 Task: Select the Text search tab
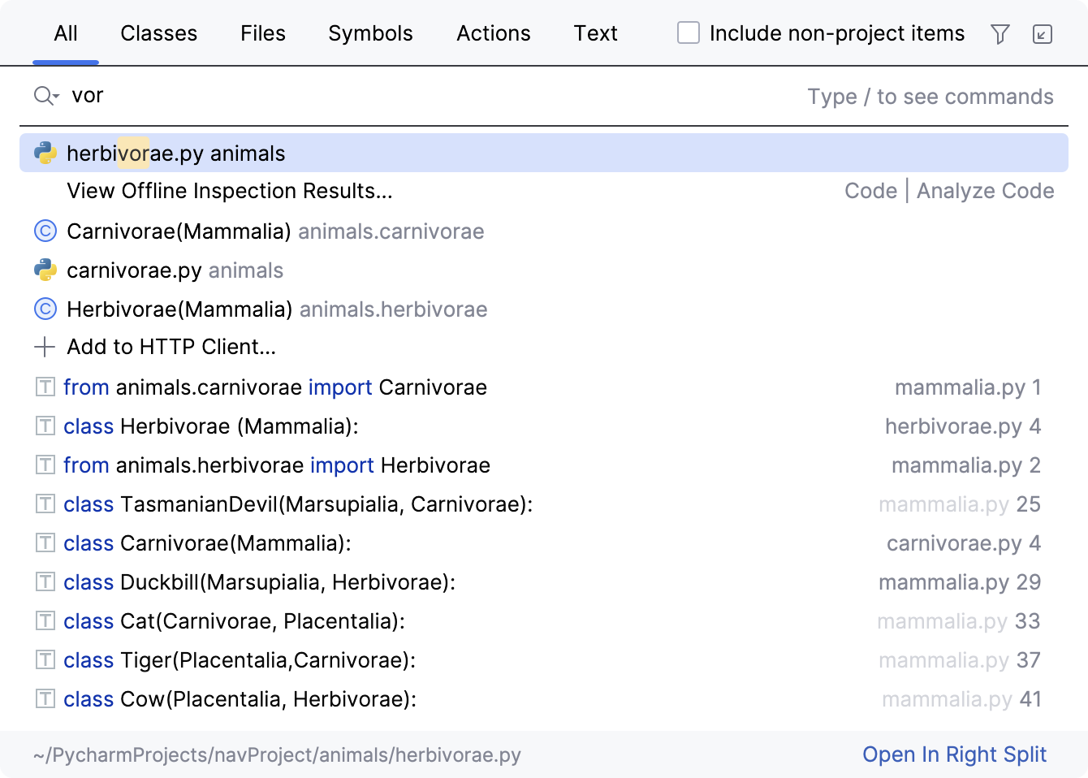pyautogui.click(x=595, y=33)
